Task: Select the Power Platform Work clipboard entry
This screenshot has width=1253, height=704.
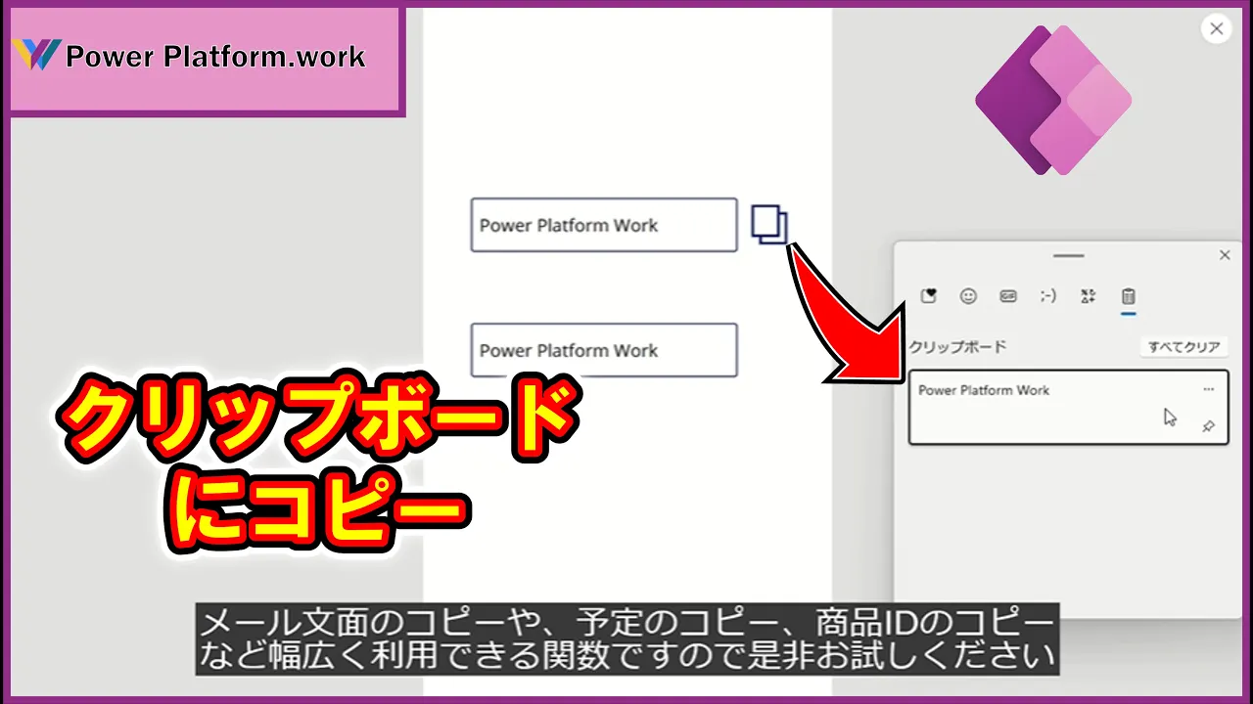Action: pyautogui.click(x=1068, y=408)
